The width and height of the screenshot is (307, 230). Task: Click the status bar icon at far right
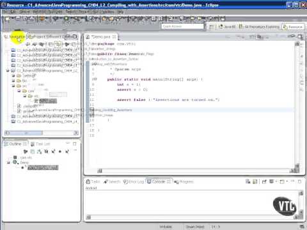pyautogui.click(x=302, y=227)
